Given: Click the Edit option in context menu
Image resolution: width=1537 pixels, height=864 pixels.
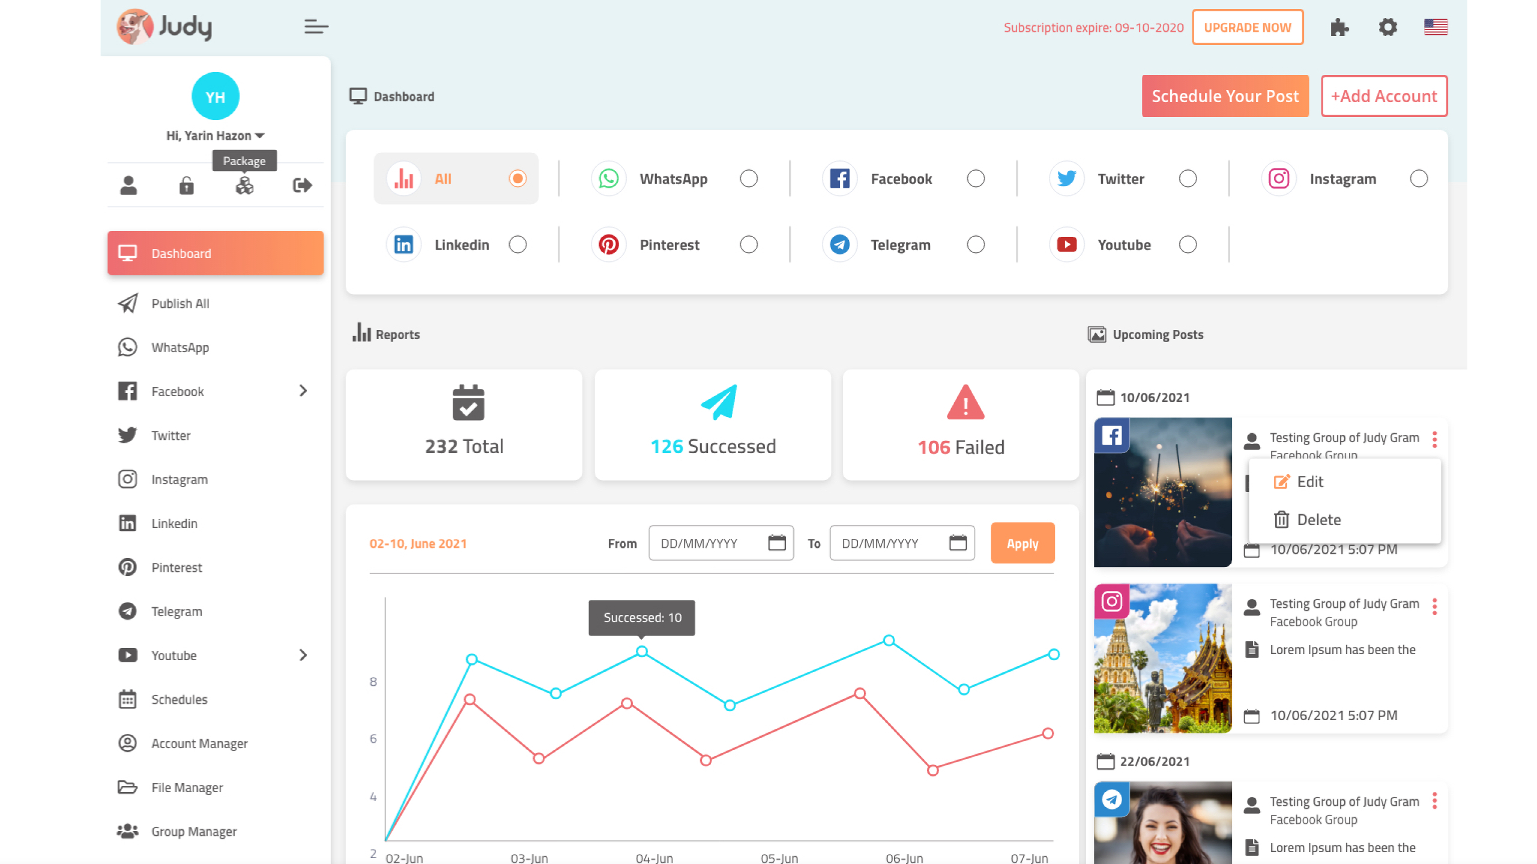Looking at the screenshot, I should [1310, 481].
